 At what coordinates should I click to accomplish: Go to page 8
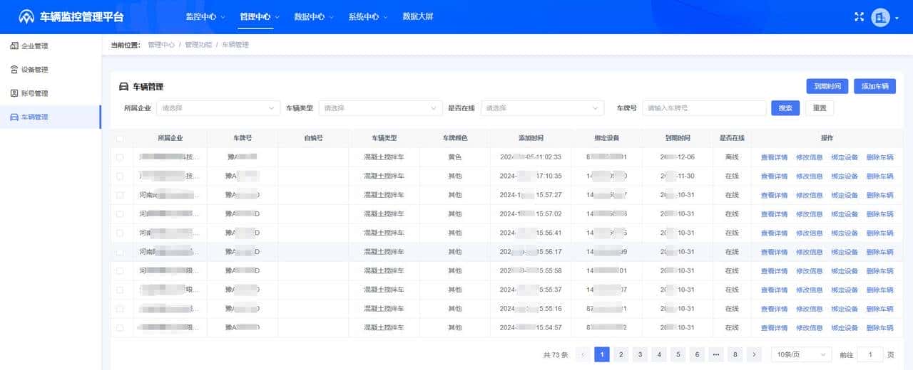pyautogui.click(x=735, y=354)
